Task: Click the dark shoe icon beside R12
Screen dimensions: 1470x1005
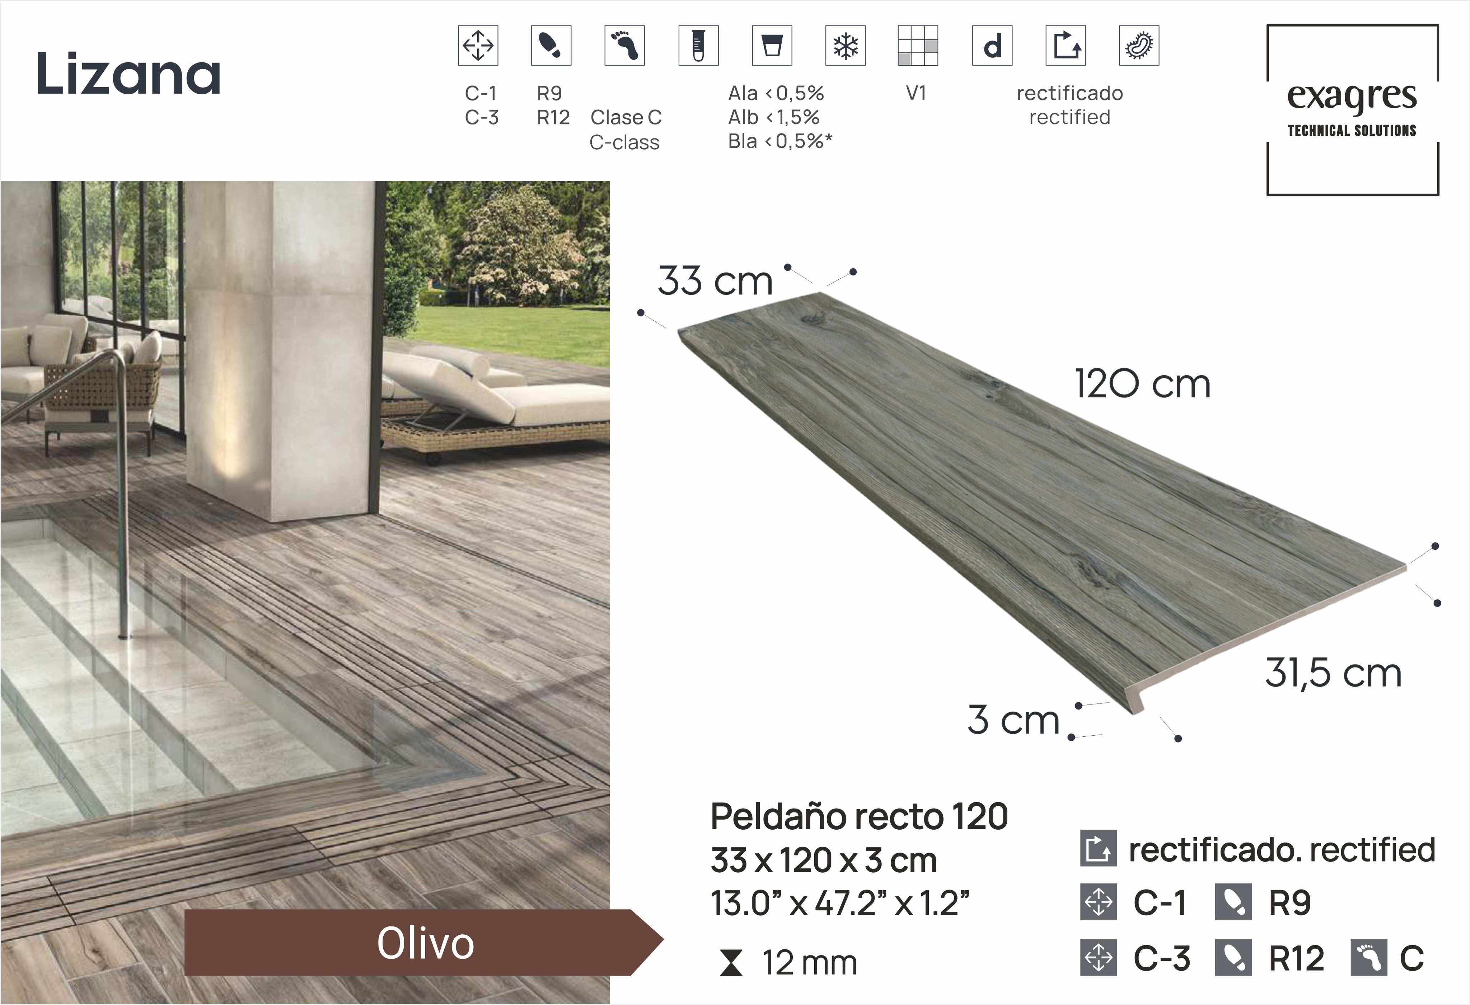Action: [x=1233, y=957]
